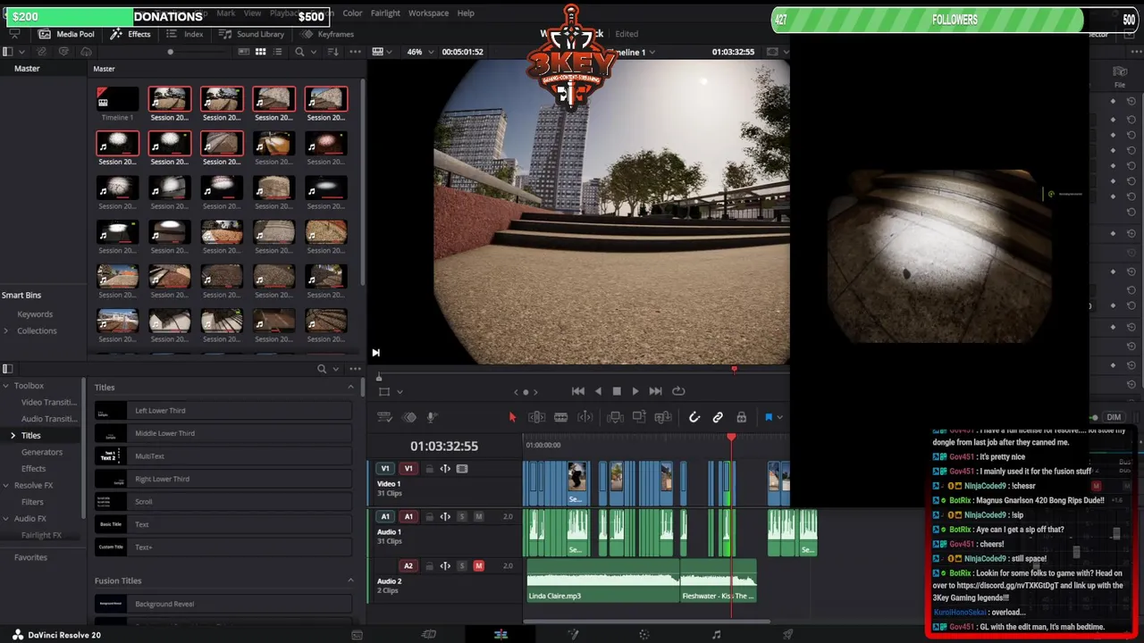The image size is (1144, 643).
Task: Click the A2 source patch button
Action: (408, 565)
